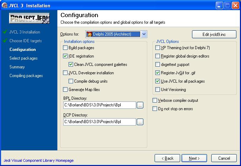Select the Choose IDE targets step

(26, 41)
